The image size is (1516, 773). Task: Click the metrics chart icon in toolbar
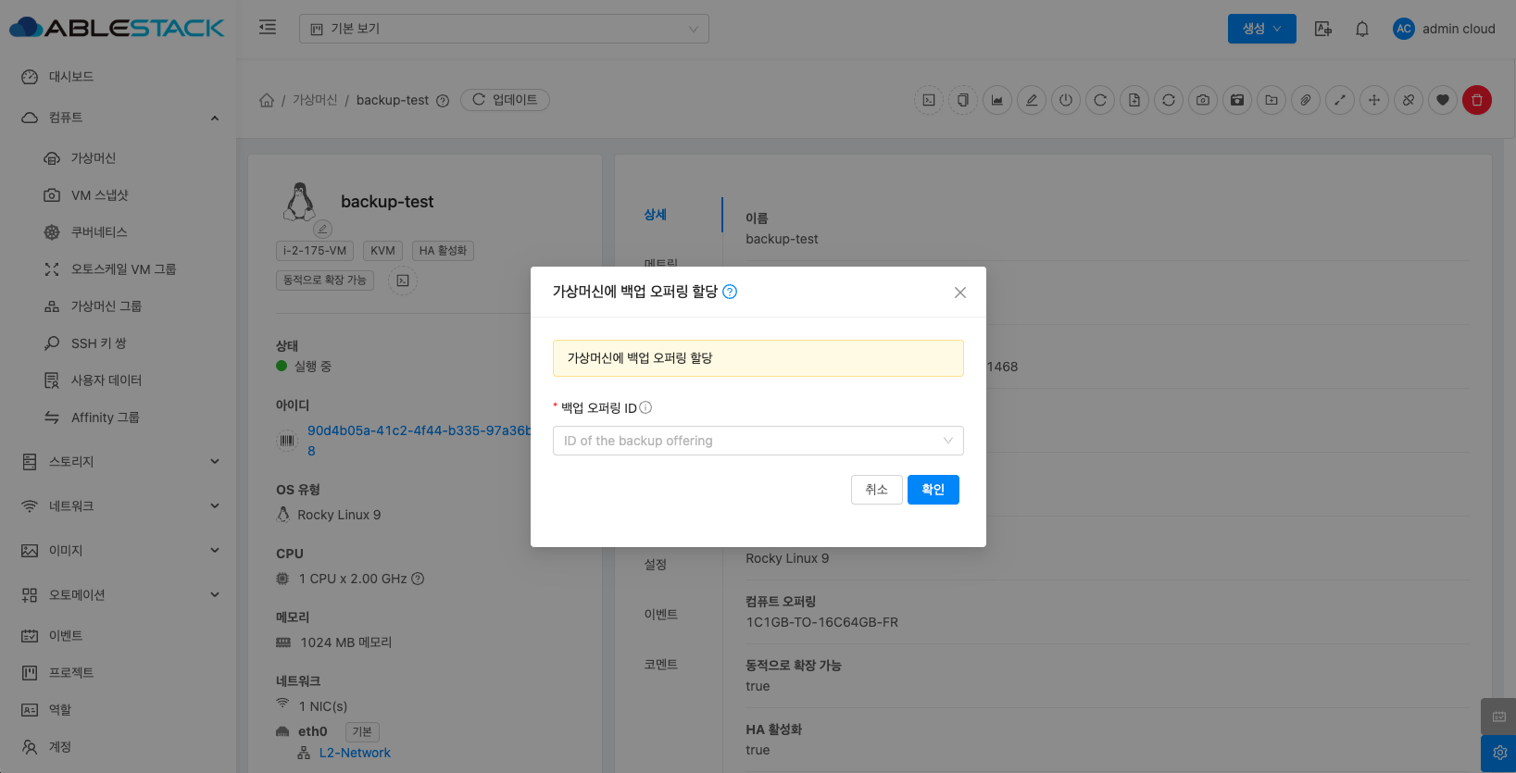click(x=997, y=100)
